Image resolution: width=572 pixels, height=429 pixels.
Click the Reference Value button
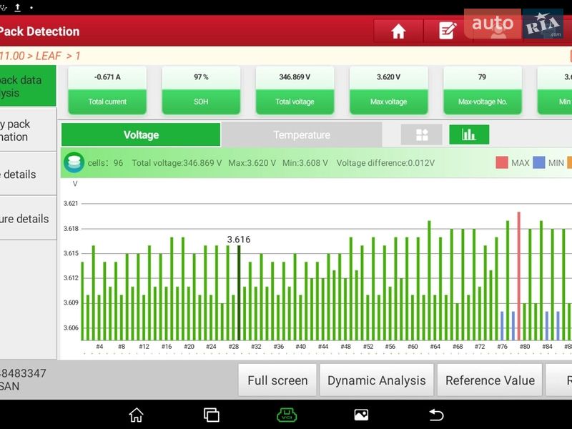(x=490, y=380)
